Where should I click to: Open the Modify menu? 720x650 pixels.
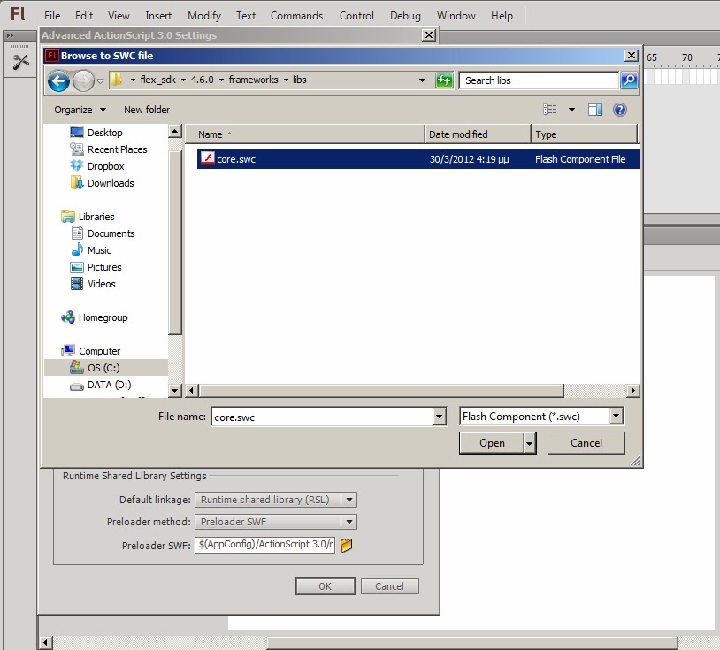[x=203, y=16]
